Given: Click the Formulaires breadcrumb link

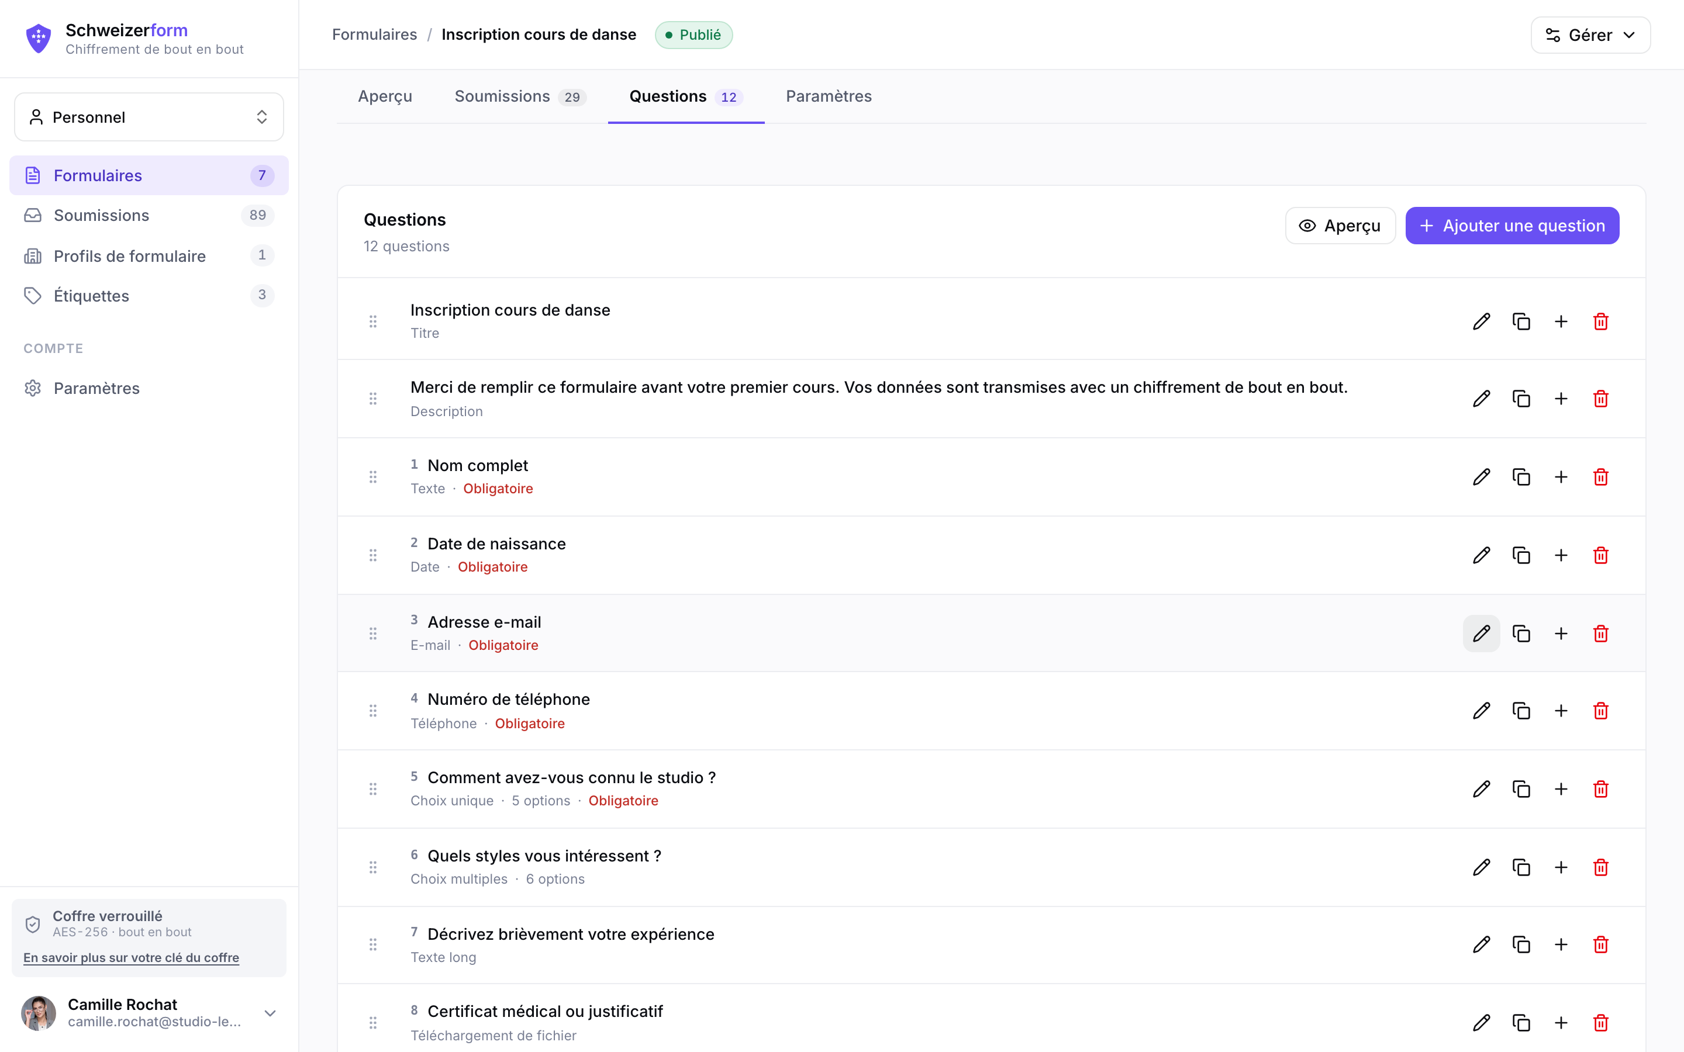Looking at the screenshot, I should (374, 35).
